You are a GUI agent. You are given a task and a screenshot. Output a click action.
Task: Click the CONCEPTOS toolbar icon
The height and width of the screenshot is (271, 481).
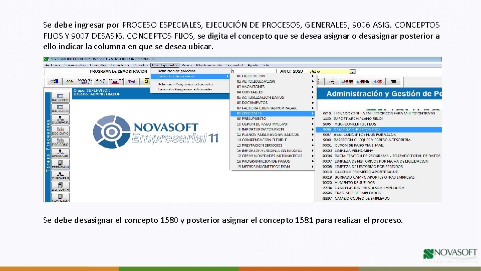85,81
